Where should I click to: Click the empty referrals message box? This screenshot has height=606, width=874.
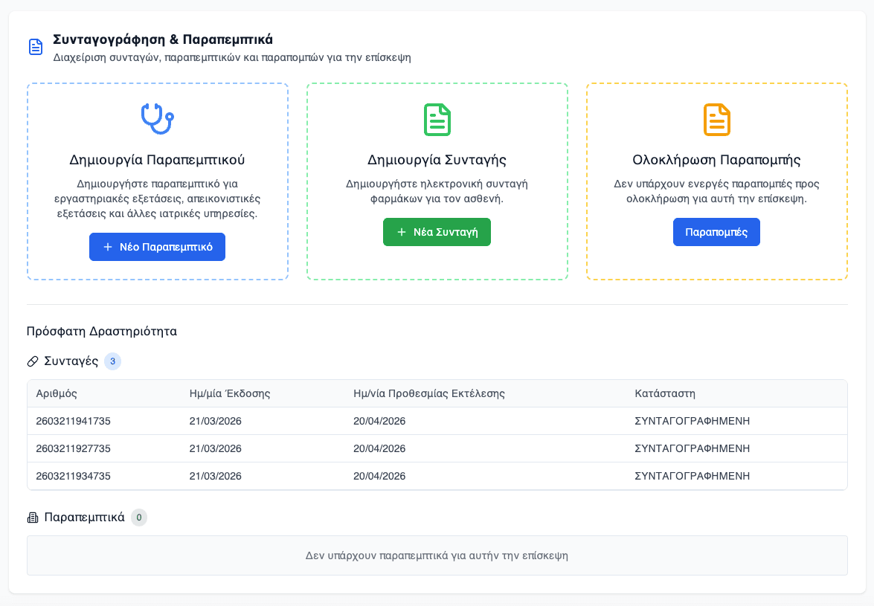pos(437,555)
